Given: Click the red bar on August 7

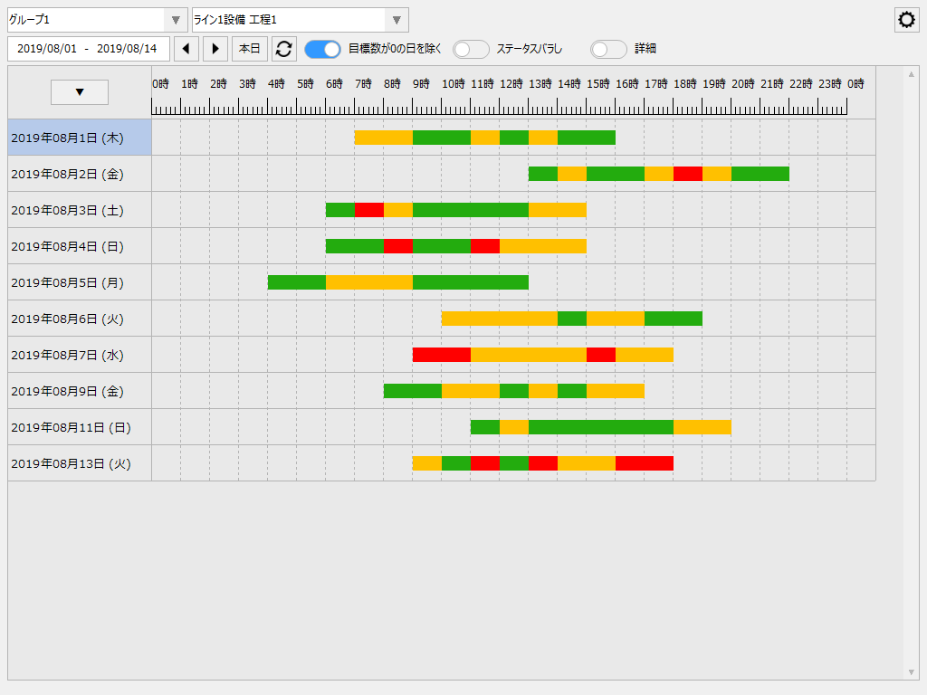Looking at the screenshot, I should coord(441,354).
